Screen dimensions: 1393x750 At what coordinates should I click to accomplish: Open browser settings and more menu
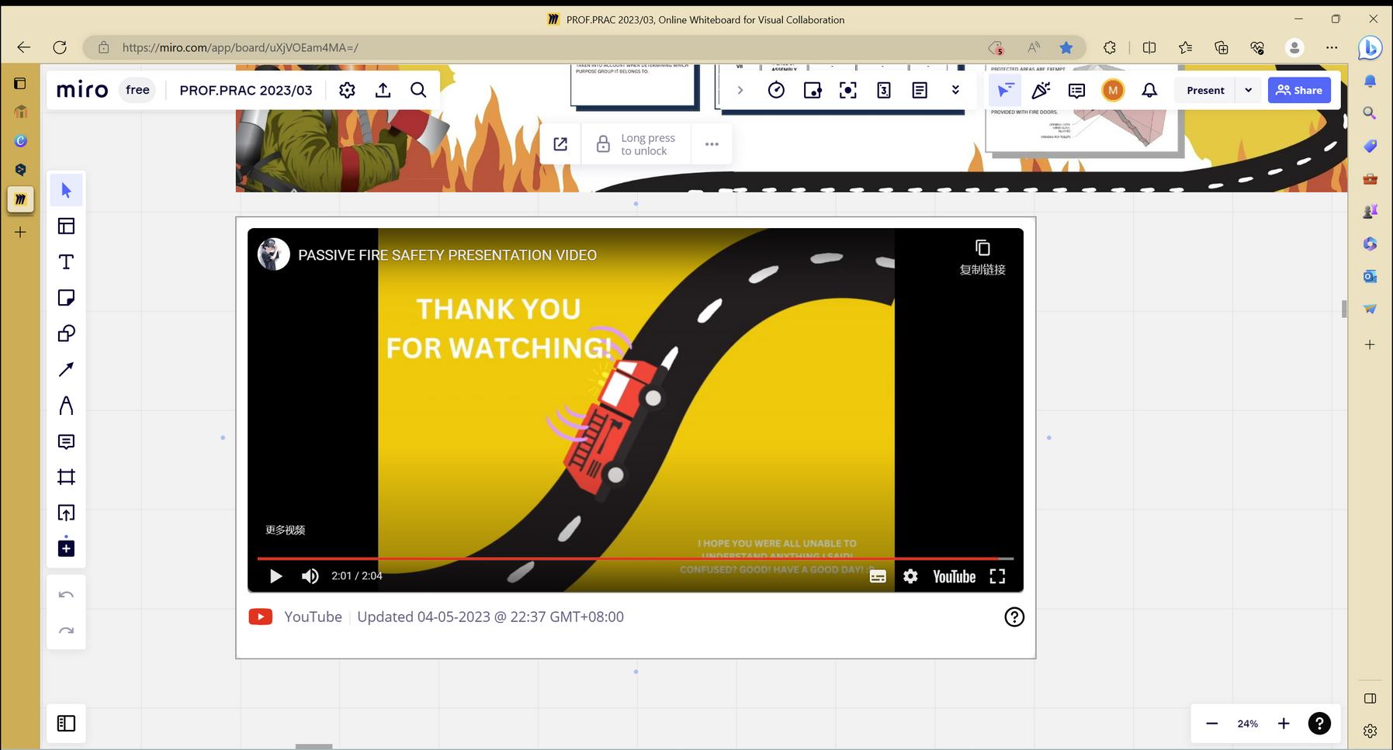point(1332,47)
